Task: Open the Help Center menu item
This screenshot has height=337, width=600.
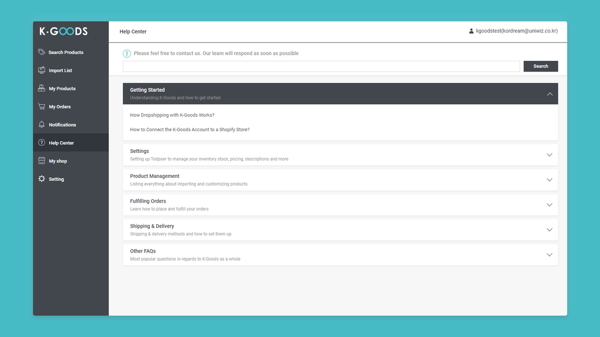Action: point(61,142)
